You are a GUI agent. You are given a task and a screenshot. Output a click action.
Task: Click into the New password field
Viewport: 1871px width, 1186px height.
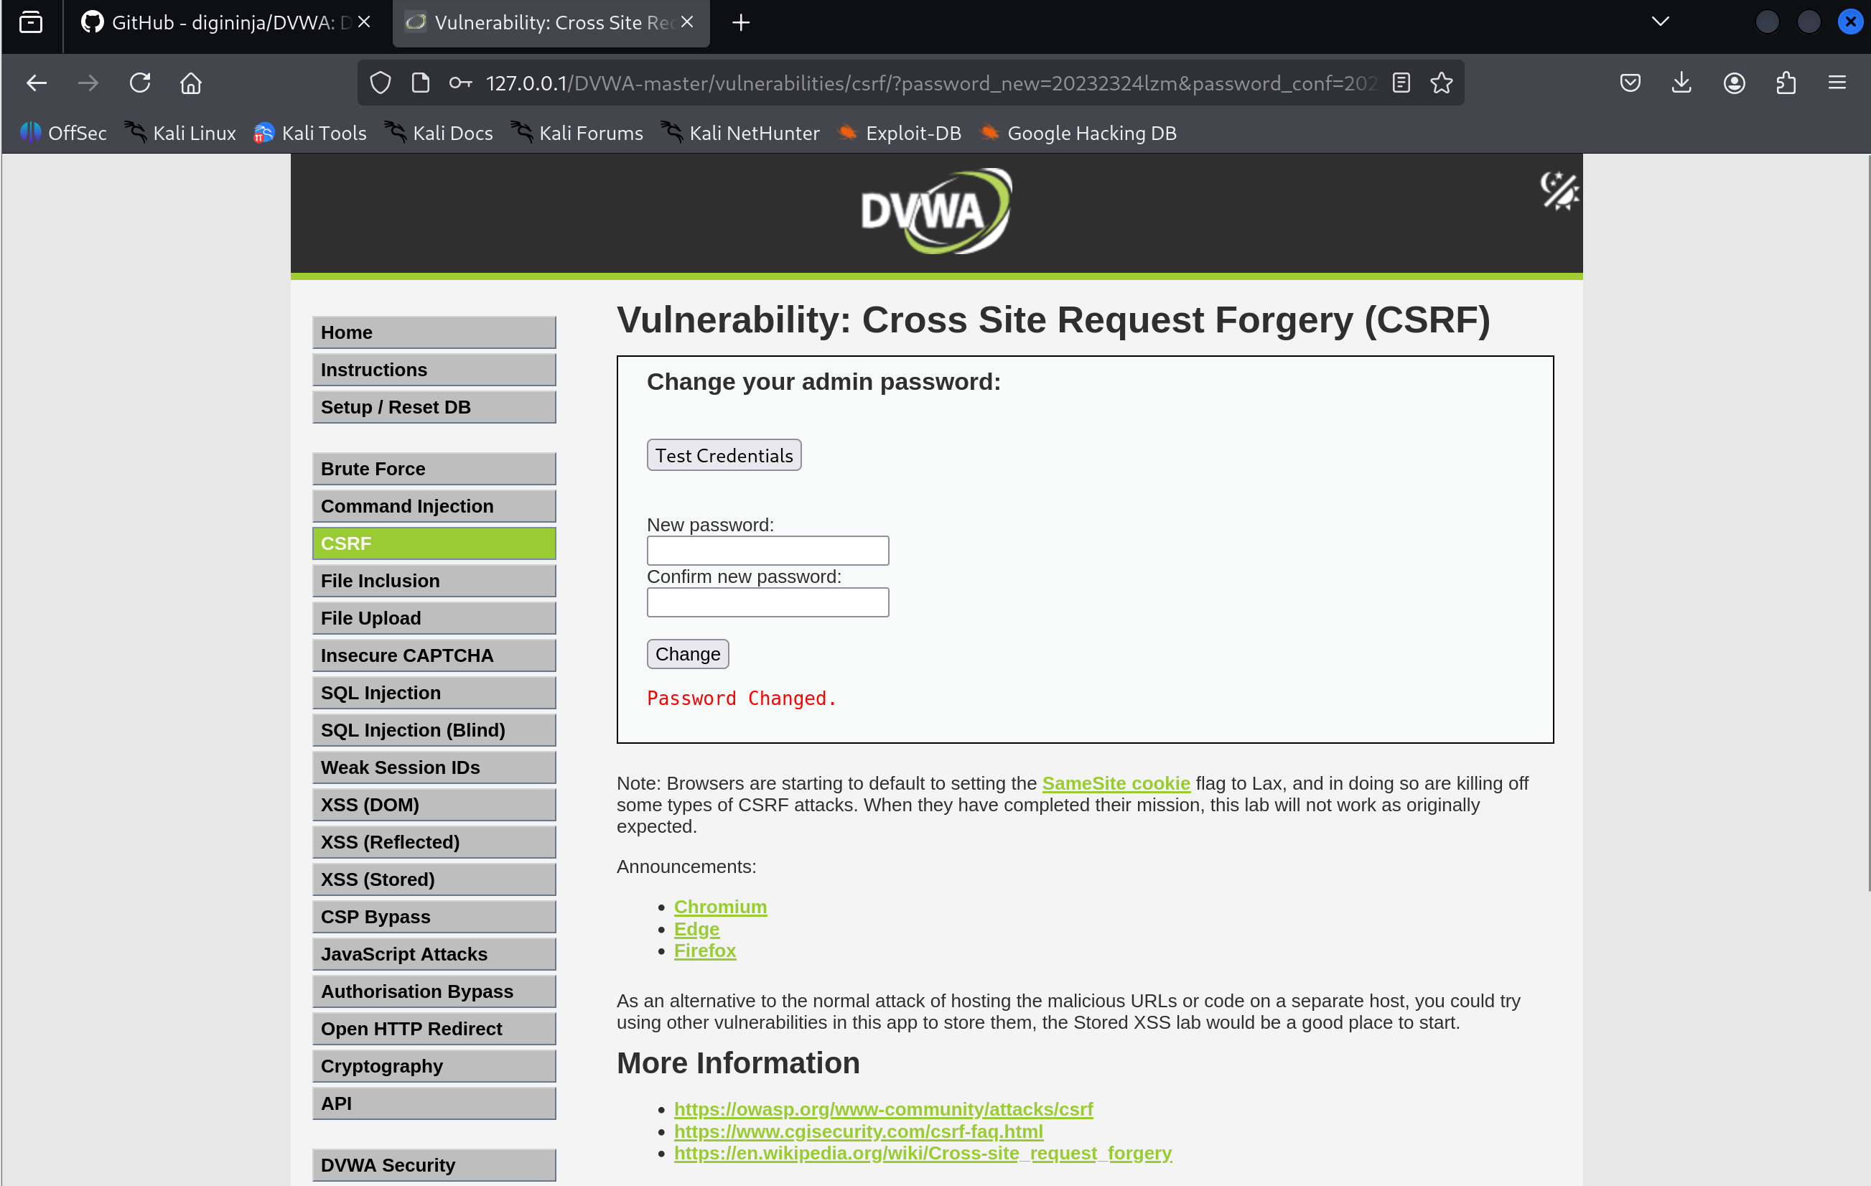point(767,550)
